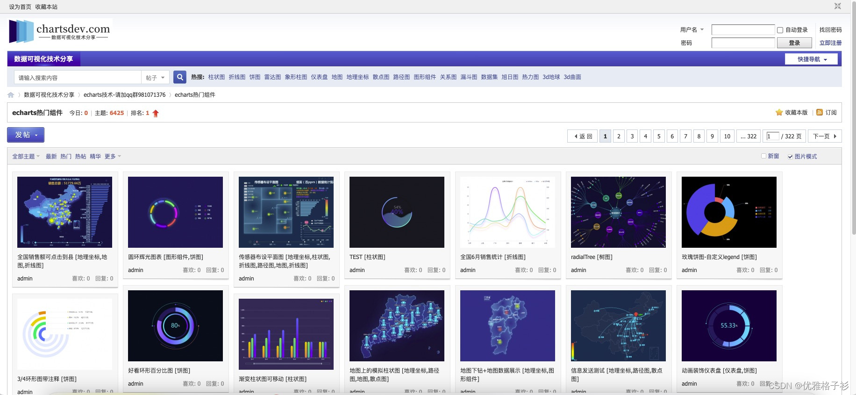Go to page 10
Screen dimensions: 856x395
point(727,136)
